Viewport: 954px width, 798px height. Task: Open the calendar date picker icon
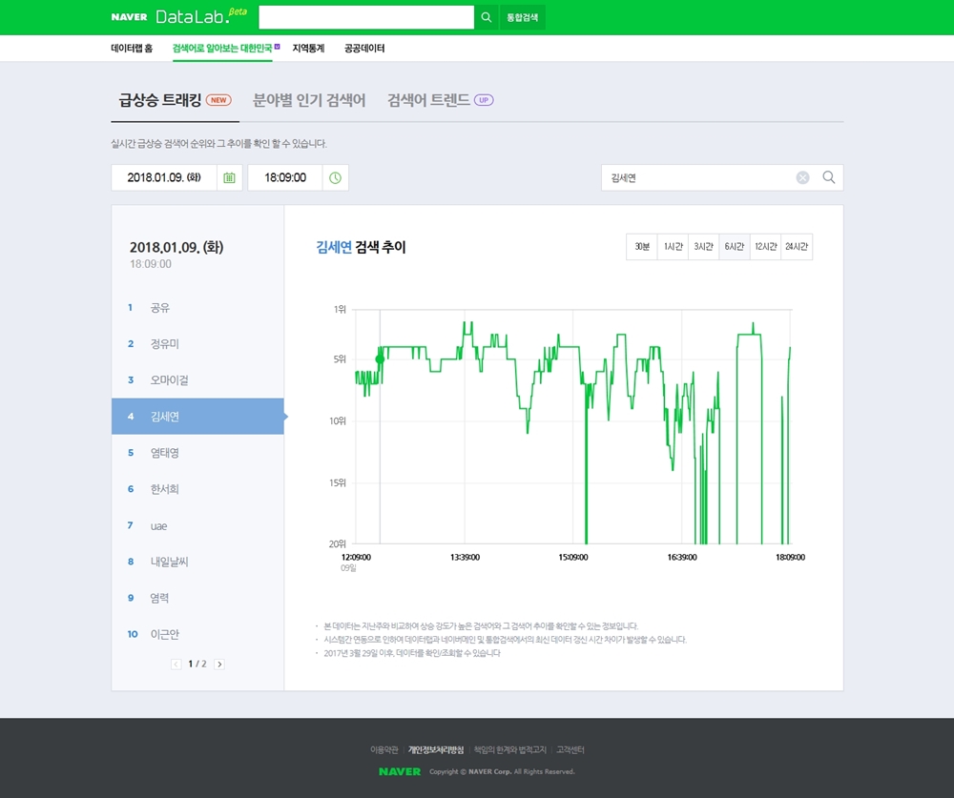[x=229, y=177]
